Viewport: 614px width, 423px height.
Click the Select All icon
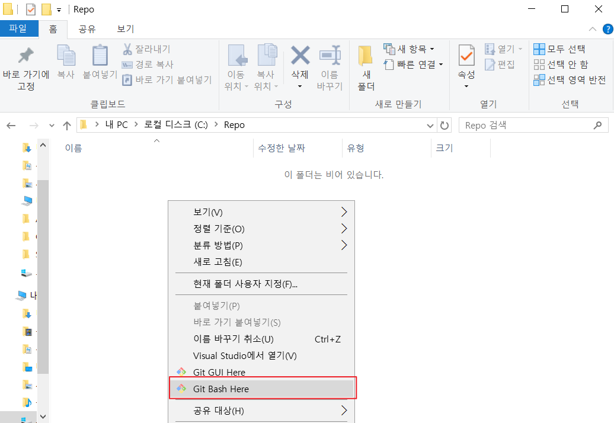539,49
